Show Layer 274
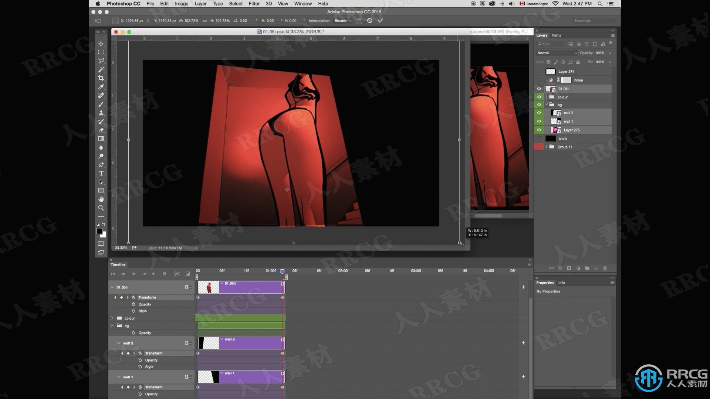This screenshot has width=710, height=399. pos(539,71)
